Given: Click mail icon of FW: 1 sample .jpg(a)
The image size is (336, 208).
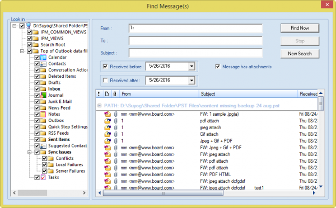Looking at the screenshot, I should (108, 114).
